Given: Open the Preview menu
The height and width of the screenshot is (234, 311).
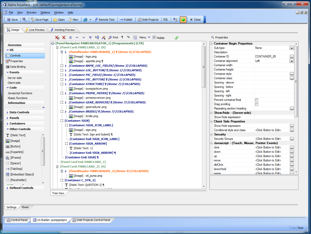Looking at the screenshot, I should click(x=32, y=12).
